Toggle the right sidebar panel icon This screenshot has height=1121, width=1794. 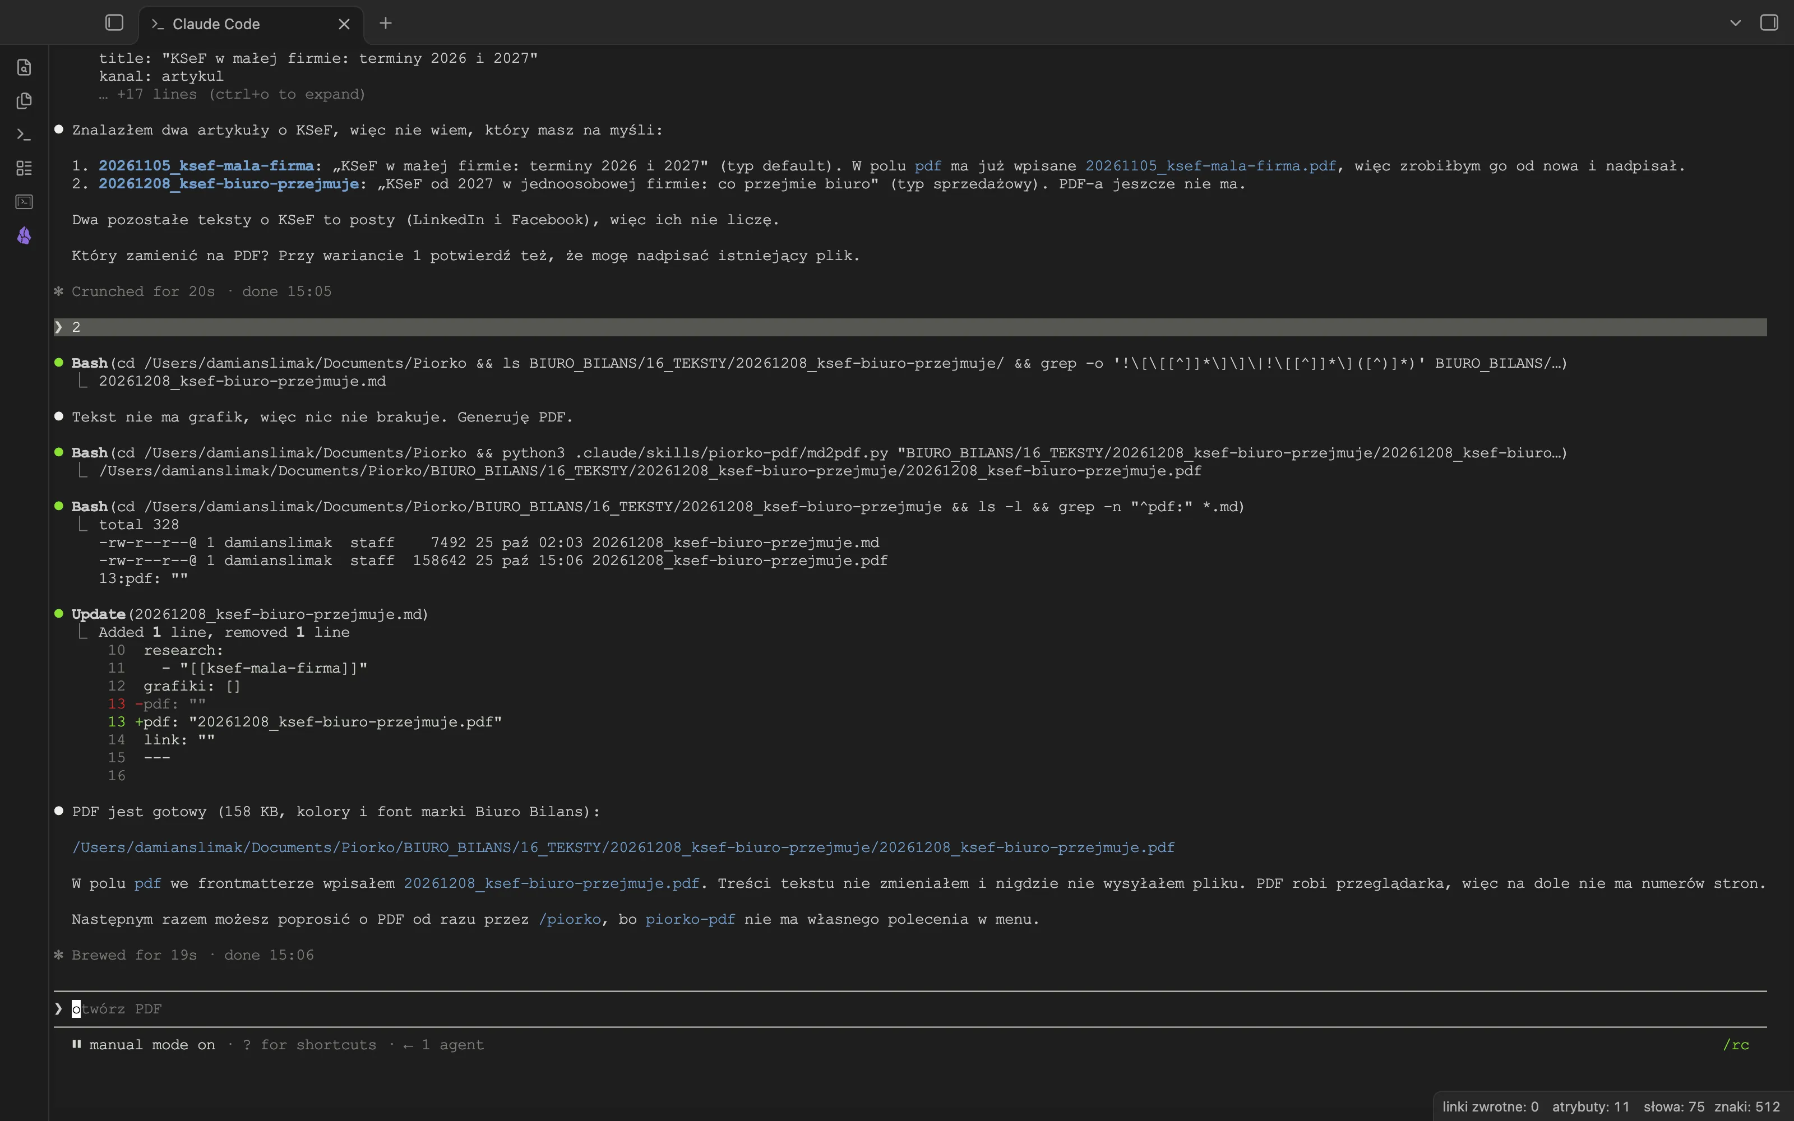(x=1769, y=23)
